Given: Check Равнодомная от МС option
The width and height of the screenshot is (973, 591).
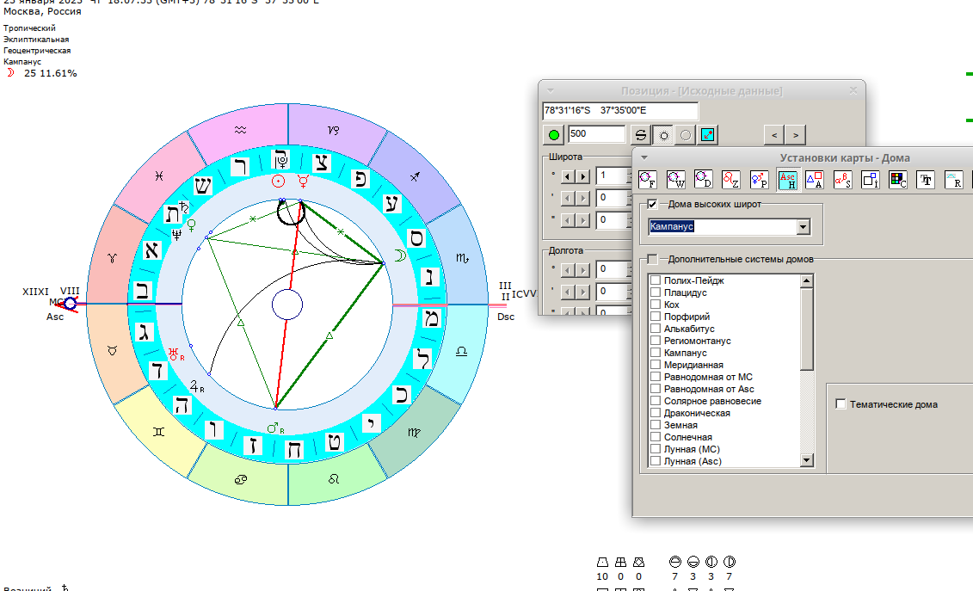Looking at the screenshot, I should (x=656, y=377).
